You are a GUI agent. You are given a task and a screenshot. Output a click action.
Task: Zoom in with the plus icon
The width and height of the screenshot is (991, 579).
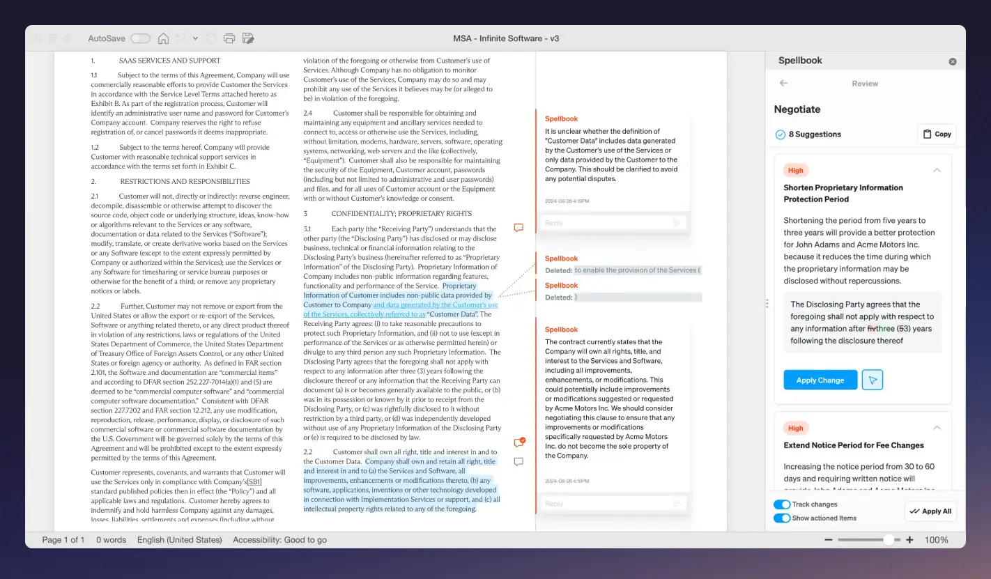point(910,539)
